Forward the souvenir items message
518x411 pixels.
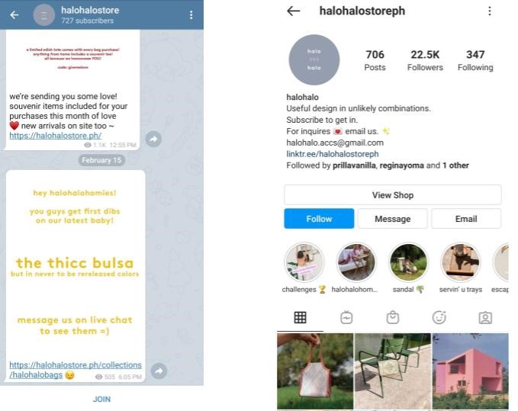tap(153, 139)
